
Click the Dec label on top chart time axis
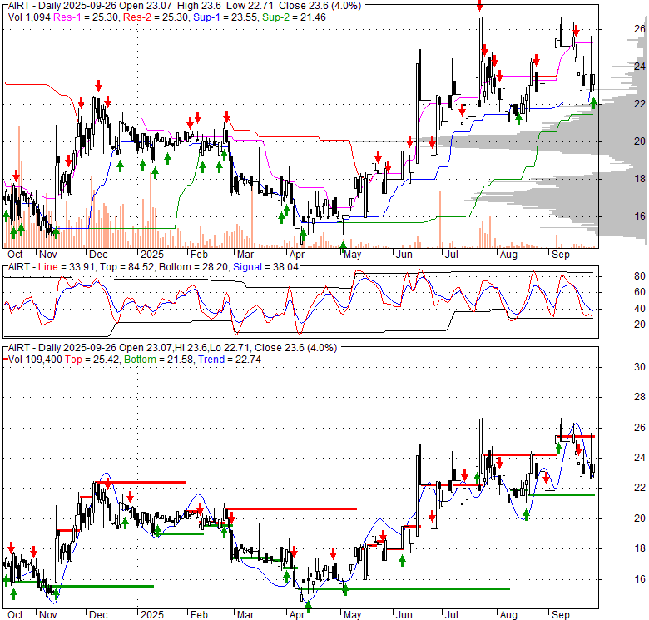coord(98,255)
